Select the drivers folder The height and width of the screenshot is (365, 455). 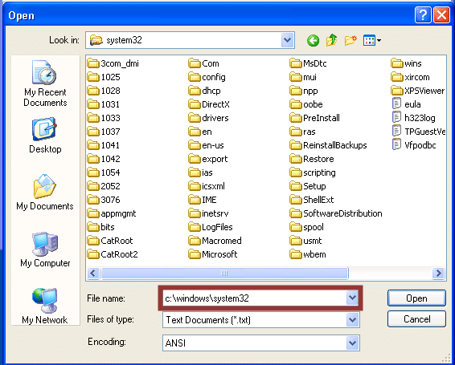(x=208, y=118)
